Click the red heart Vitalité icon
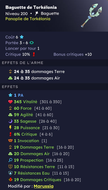 (x=10, y=102)
